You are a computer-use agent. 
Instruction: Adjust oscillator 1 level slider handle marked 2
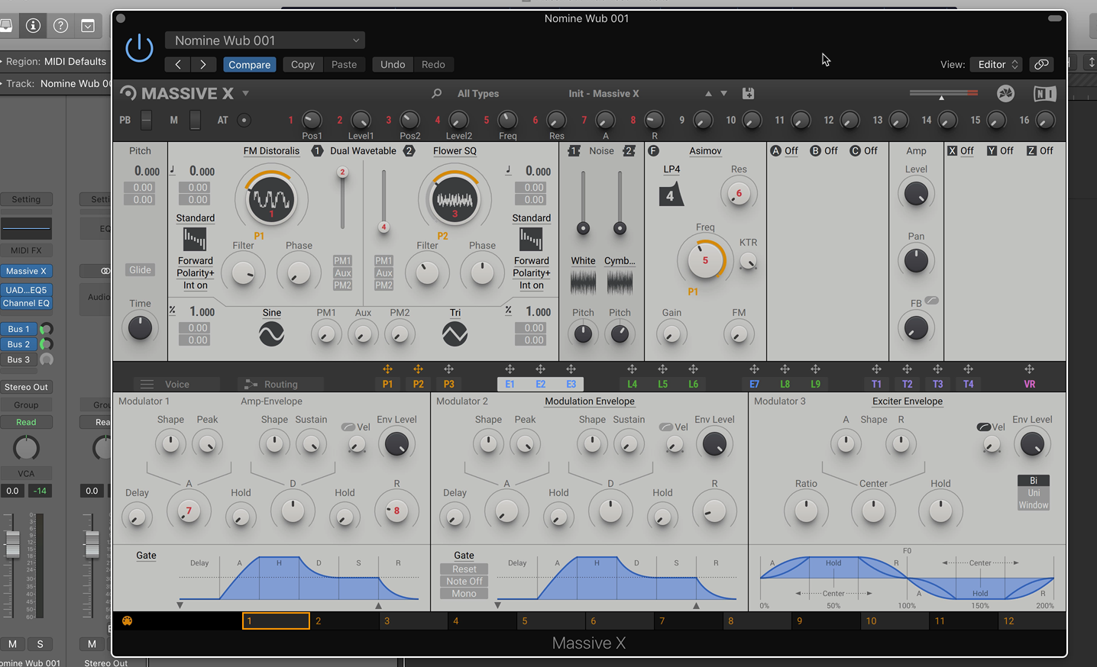[x=342, y=172]
